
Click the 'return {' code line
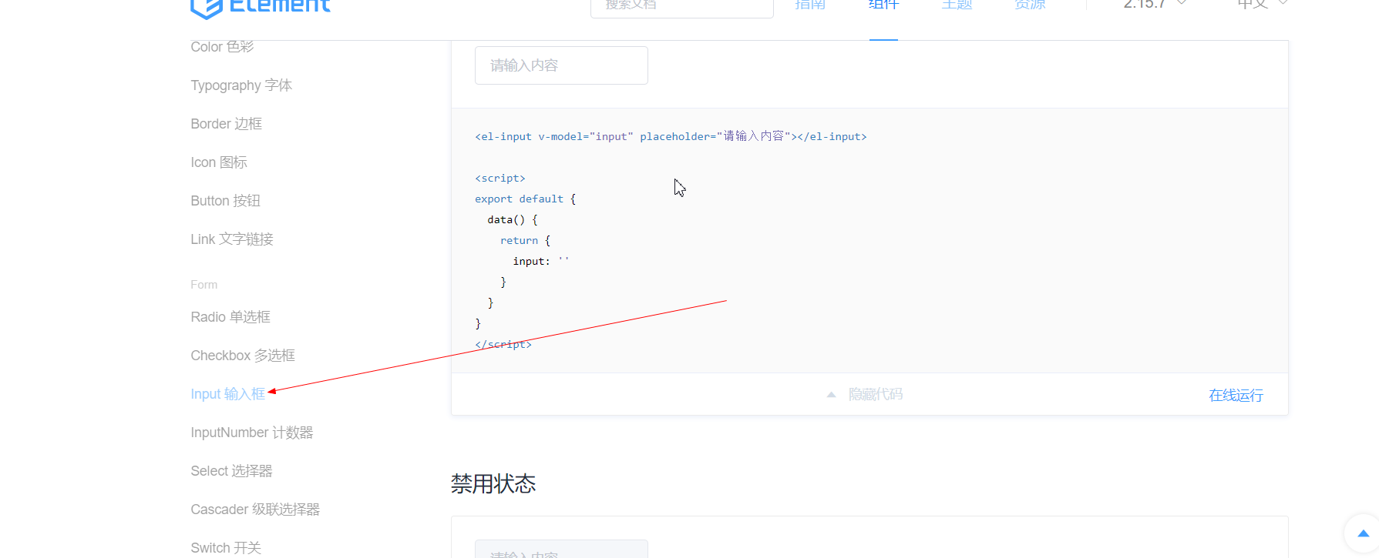526,240
